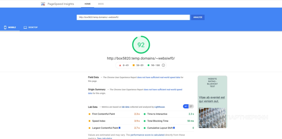Click bookmark icon beside Cumulative Layout Shift
This screenshot has height=139, width=282.
[x=174, y=128]
